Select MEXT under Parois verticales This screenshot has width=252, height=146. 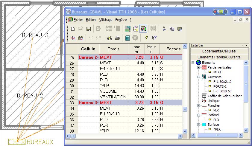(x=217, y=72)
